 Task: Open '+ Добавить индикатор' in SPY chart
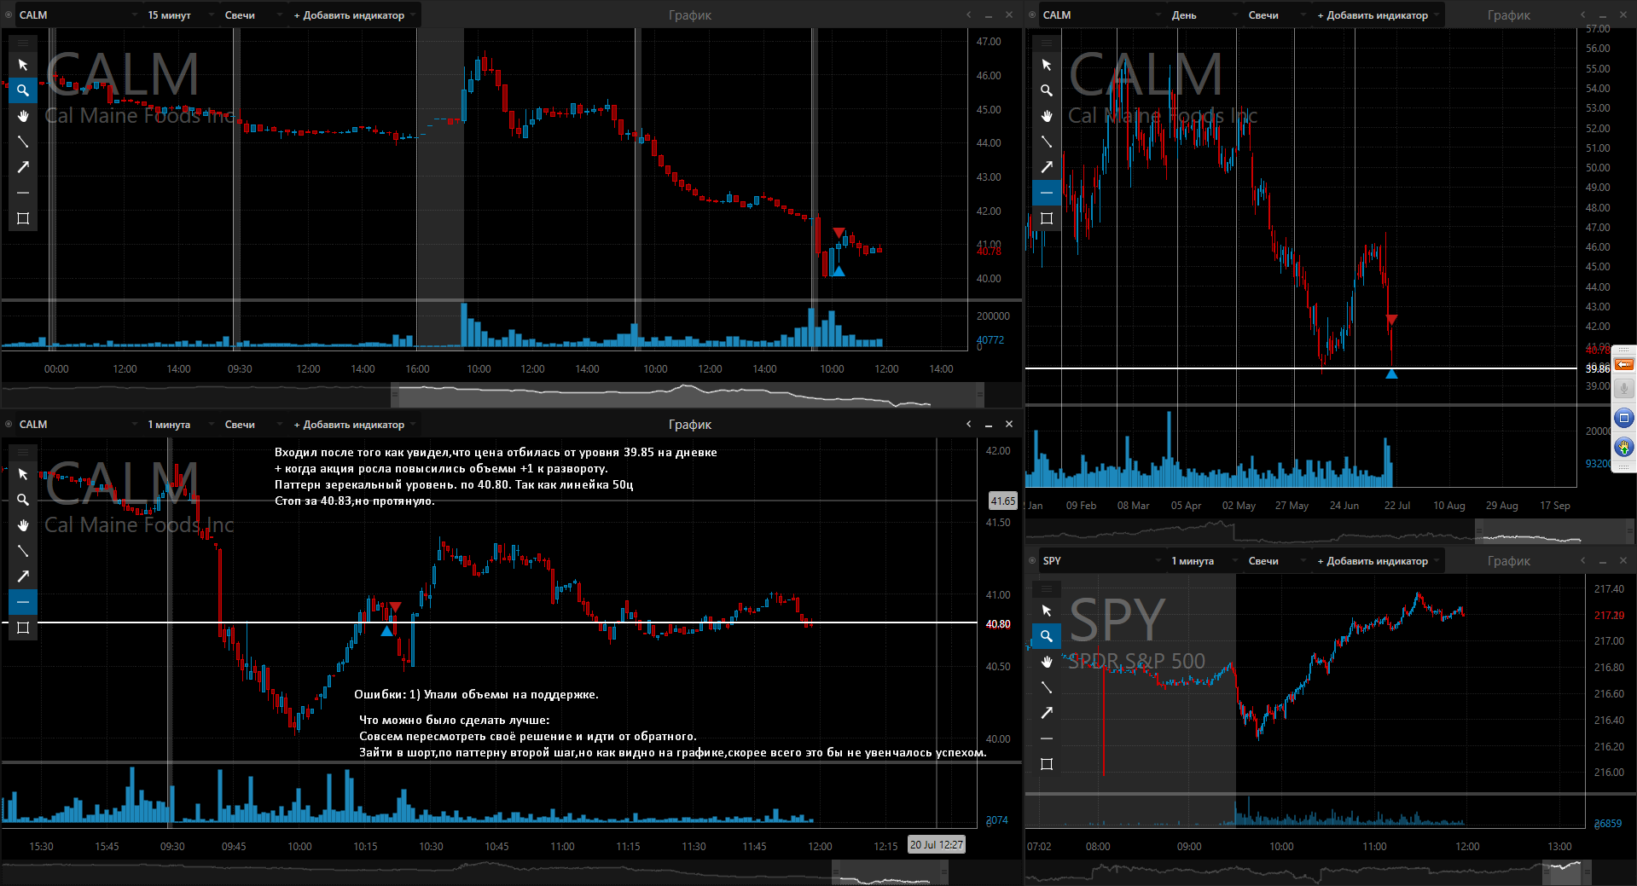1378,560
